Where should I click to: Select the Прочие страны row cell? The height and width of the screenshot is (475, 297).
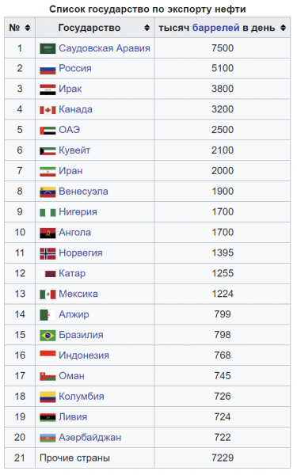(x=95, y=458)
